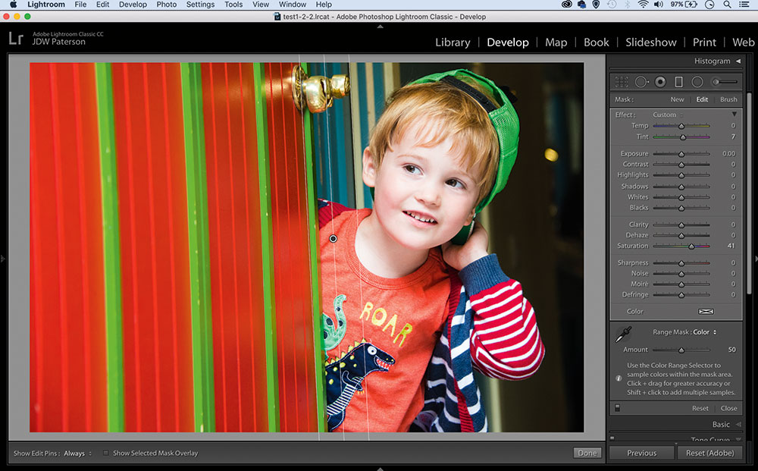The image size is (758, 471).
Task: Click the Range Mask Amount slider handle
Action: click(x=681, y=350)
